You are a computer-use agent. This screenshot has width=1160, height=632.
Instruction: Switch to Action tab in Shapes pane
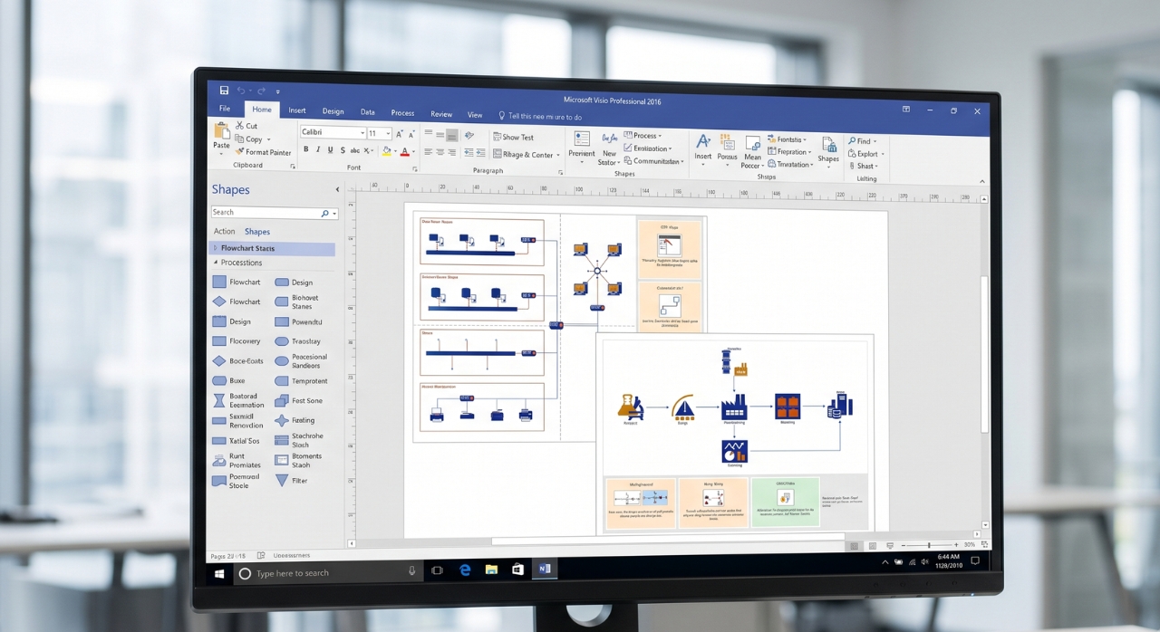pyautogui.click(x=224, y=231)
